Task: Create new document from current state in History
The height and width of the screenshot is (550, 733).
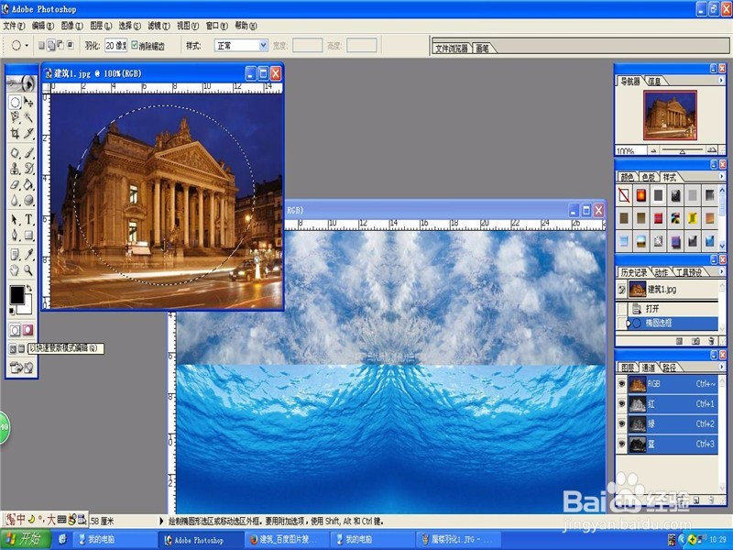Action: (680, 341)
